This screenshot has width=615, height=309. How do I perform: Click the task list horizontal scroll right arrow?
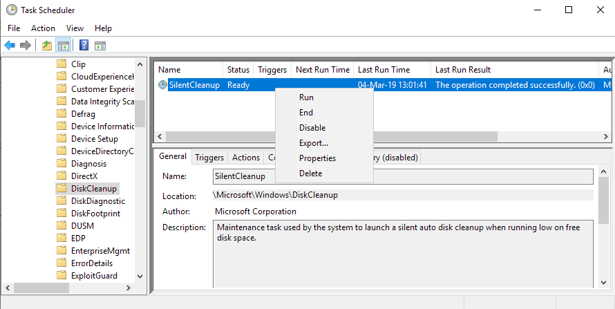tap(605, 136)
